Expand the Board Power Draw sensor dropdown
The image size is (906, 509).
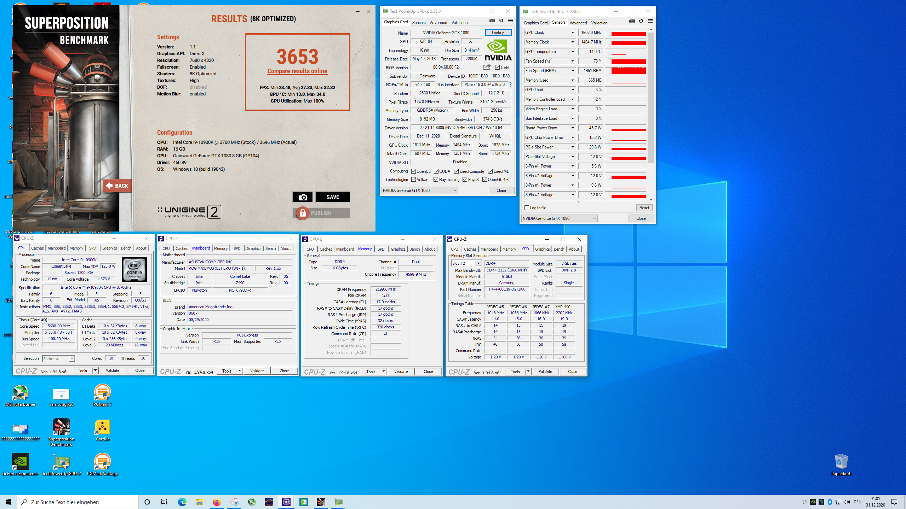[572, 128]
